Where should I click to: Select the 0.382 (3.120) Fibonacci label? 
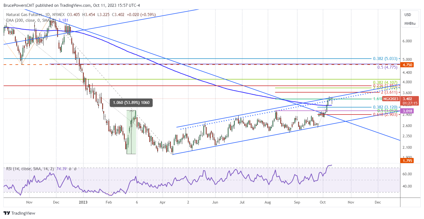pos(385,107)
